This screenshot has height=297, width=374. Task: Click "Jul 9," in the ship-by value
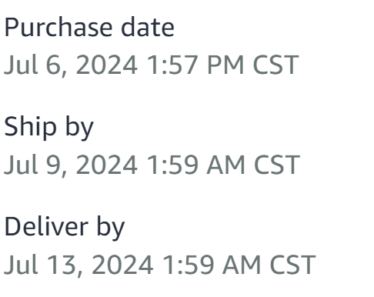pyautogui.click(x=35, y=165)
